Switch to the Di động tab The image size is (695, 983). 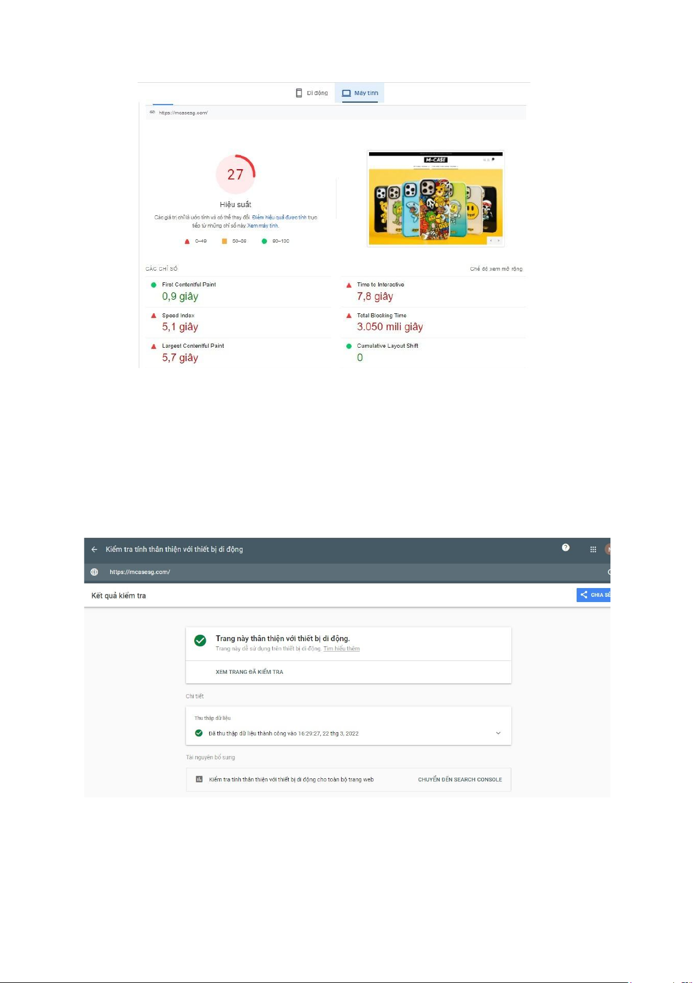tap(312, 93)
